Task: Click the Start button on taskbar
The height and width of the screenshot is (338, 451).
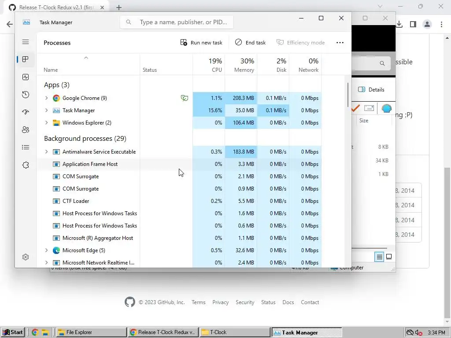Action: coord(13,332)
